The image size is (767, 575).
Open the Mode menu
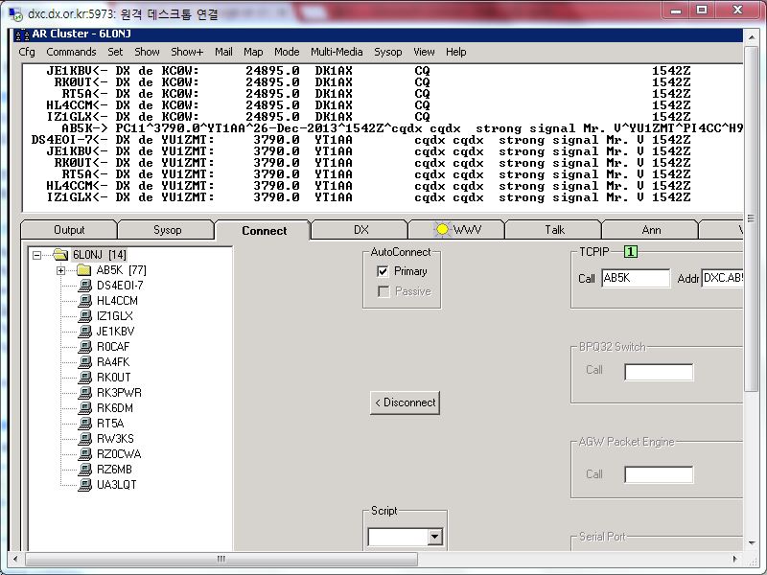[287, 52]
